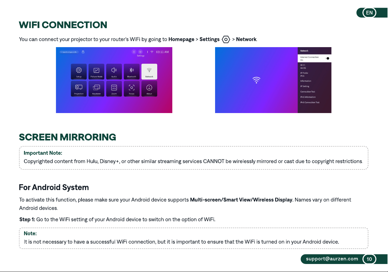Click the input source icon left of Settings

pos(134,52)
